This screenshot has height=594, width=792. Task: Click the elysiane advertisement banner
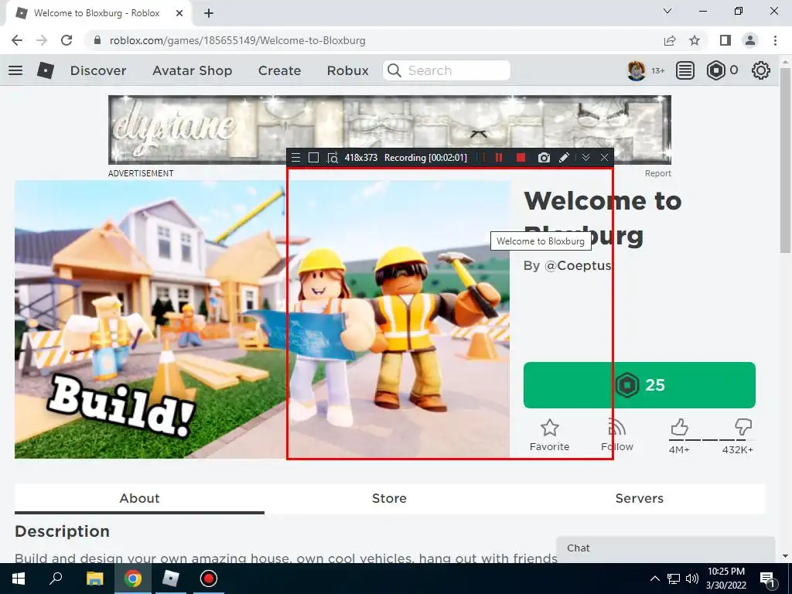click(x=390, y=130)
